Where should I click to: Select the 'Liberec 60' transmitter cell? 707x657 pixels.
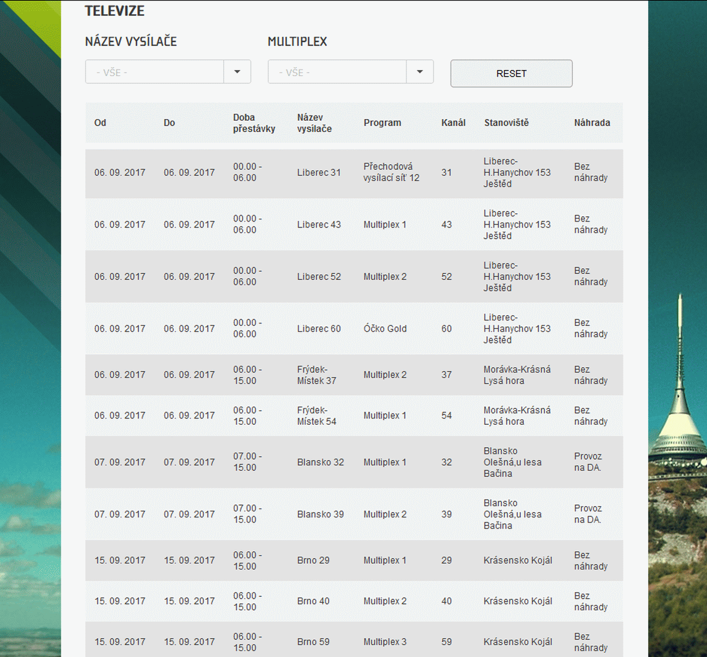(319, 329)
